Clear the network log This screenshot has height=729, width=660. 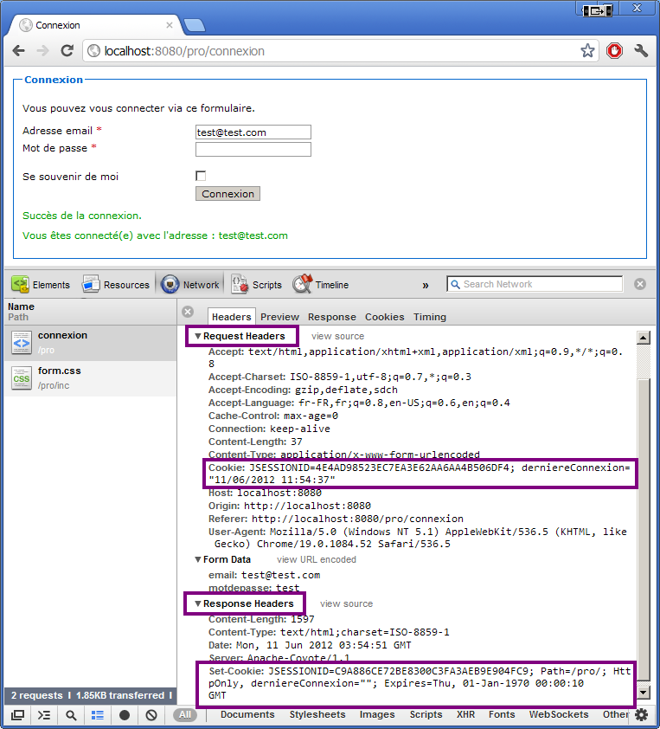point(151,715)
